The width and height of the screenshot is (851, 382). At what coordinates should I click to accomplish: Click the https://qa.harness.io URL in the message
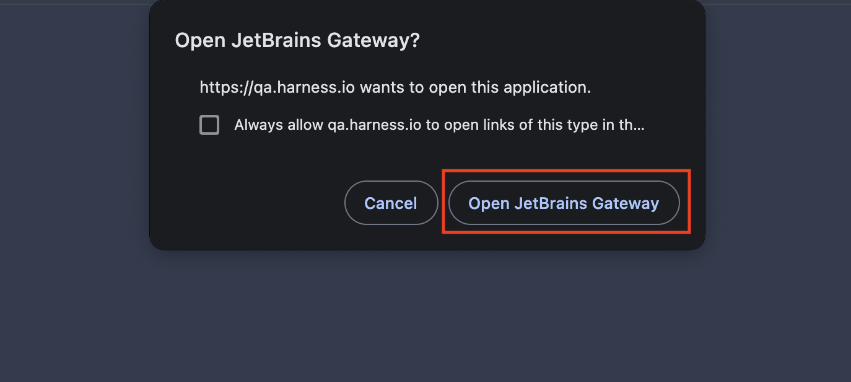277,87
